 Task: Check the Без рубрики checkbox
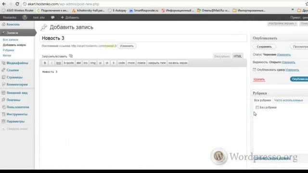click(257, 107)
